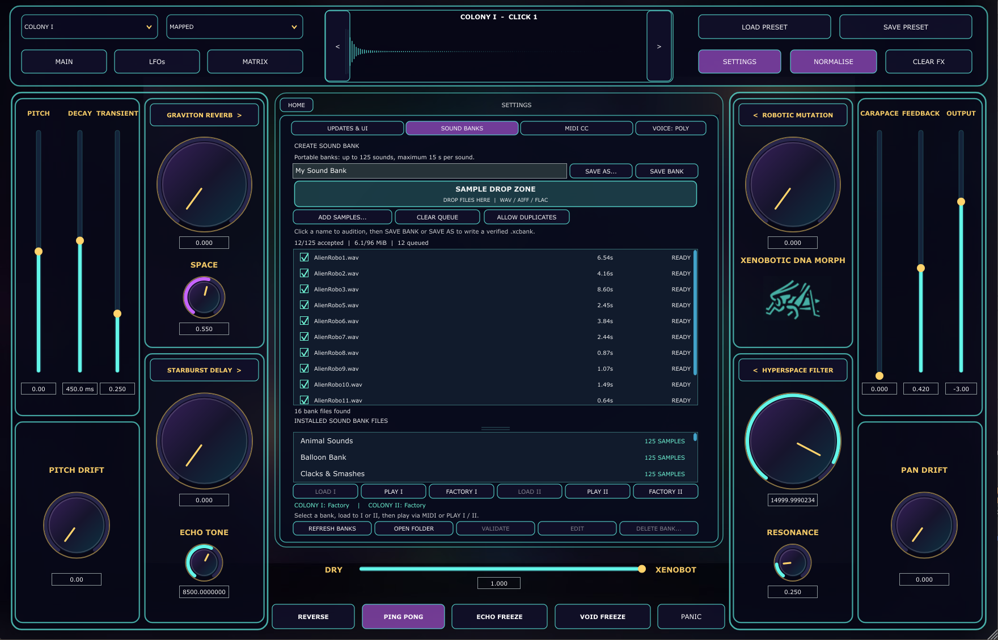Click Add Samples button
The height and width of the screenshot is (640, 998).
coord(342,217)
